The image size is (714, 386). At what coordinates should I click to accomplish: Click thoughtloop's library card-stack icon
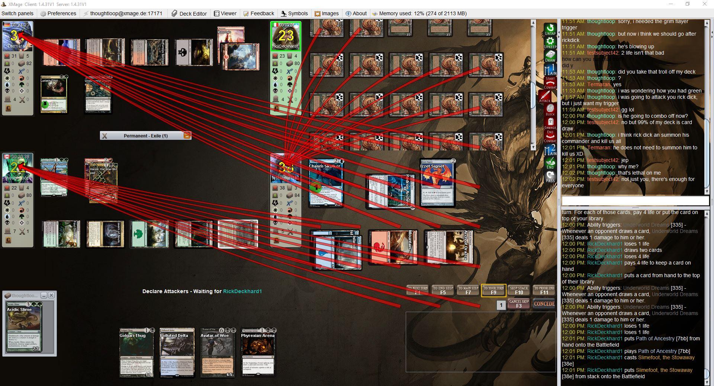[22, 195]
